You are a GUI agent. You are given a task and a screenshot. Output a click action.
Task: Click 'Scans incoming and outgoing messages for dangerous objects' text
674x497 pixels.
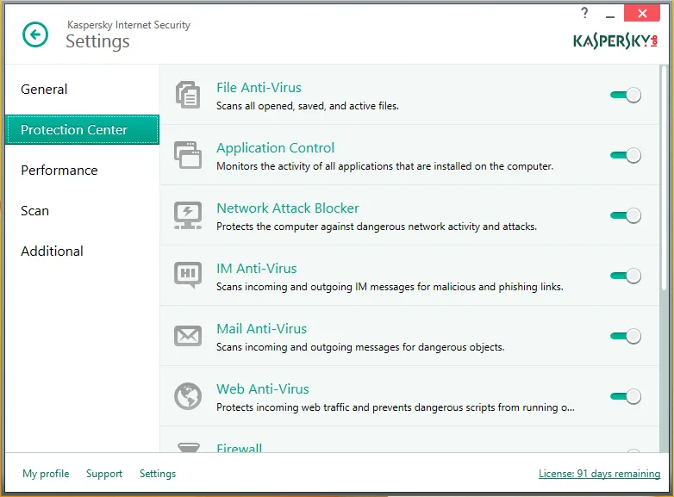click(360, 346)
